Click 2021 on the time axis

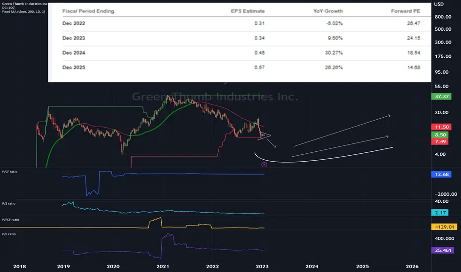(163, 267)
